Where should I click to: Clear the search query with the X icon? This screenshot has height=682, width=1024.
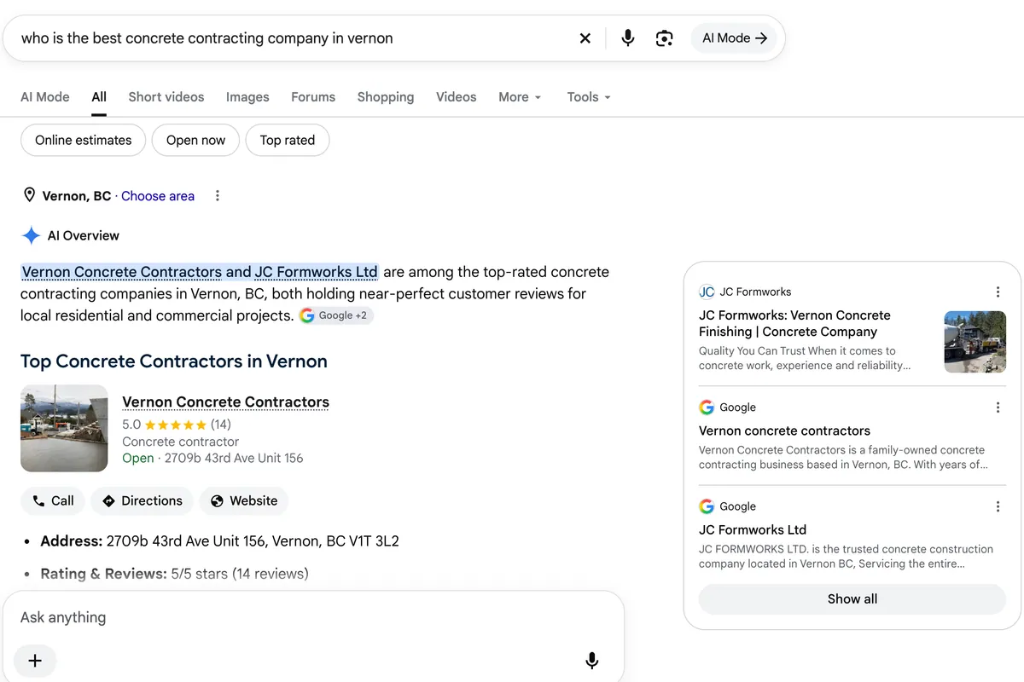[x=585, y=38]
